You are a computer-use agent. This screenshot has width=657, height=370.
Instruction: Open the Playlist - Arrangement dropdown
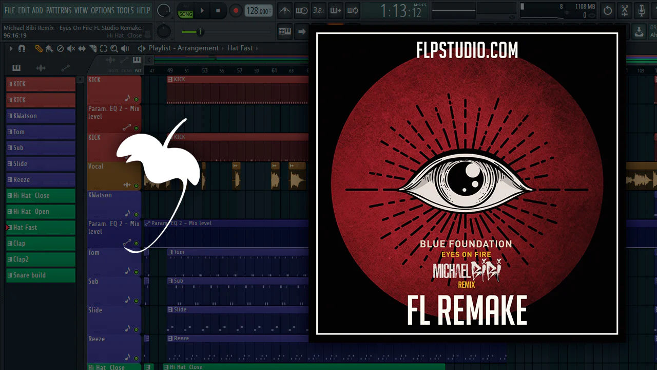point(184,48)
